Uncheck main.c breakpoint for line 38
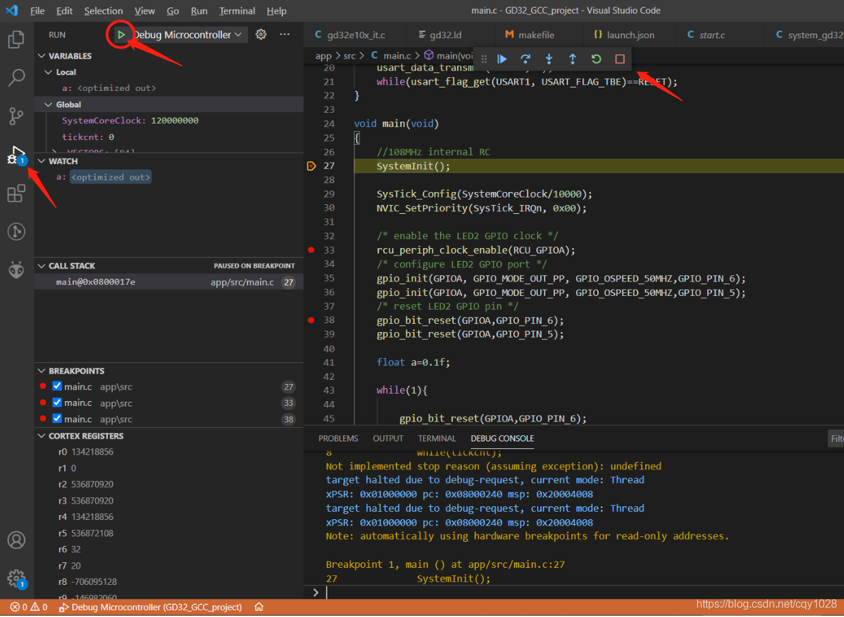844x617 pixels. point(57,419)
